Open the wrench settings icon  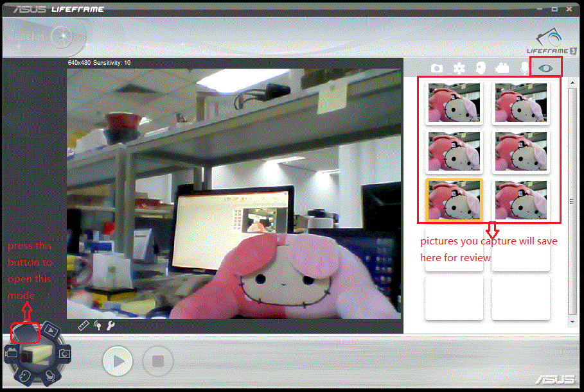[111, 325]
